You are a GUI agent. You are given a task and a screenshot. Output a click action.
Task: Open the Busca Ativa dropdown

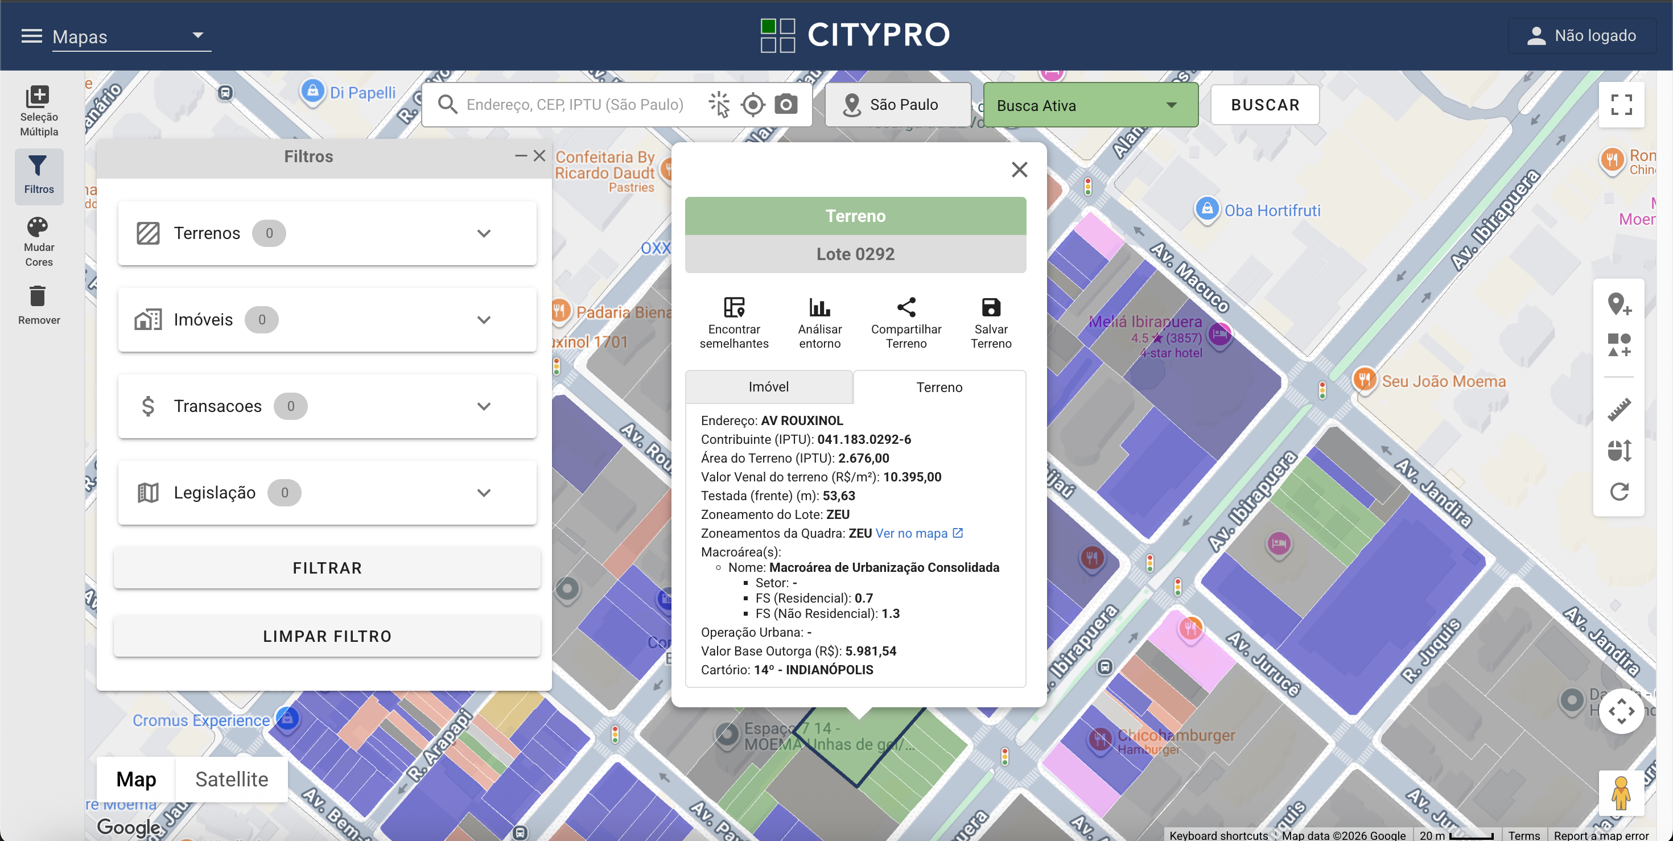(1090, 105)
